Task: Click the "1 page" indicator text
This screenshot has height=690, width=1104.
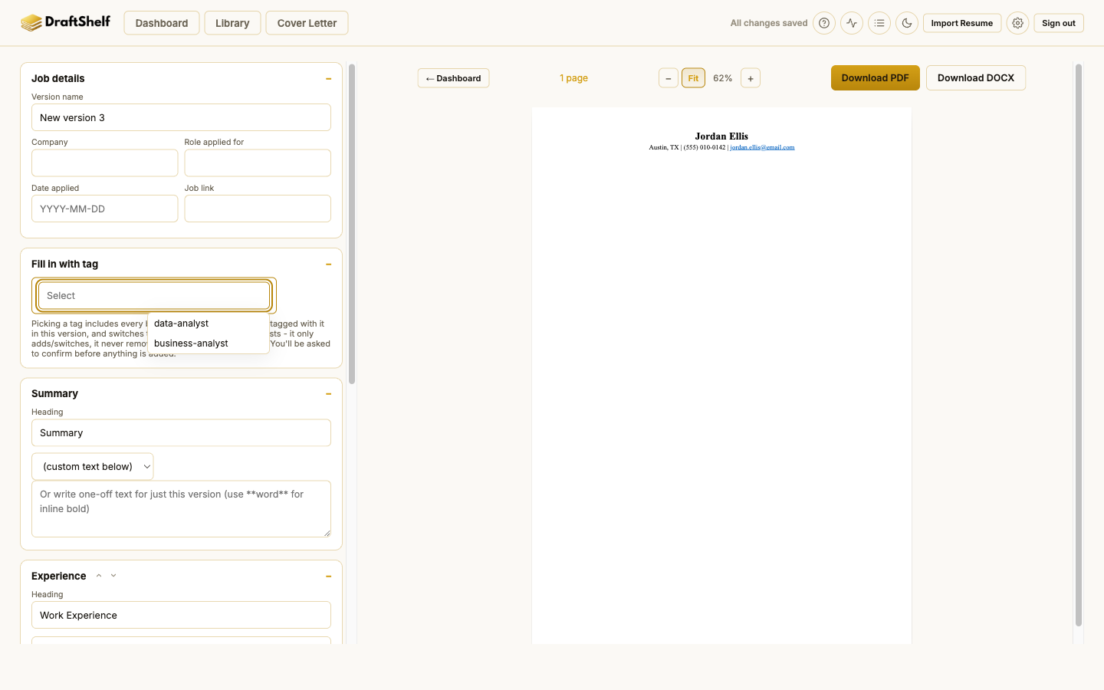Action: (573, 78)
